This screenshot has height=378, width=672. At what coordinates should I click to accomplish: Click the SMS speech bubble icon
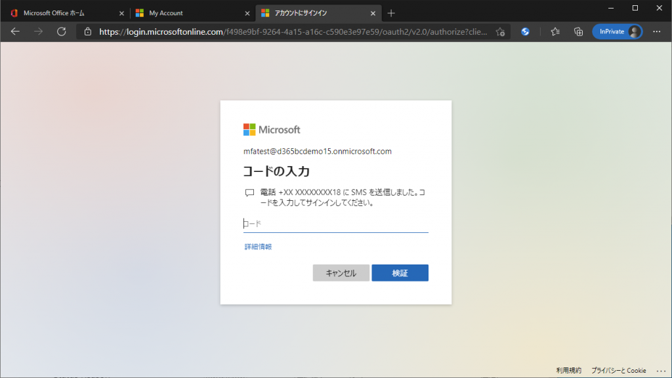point(249,193)
